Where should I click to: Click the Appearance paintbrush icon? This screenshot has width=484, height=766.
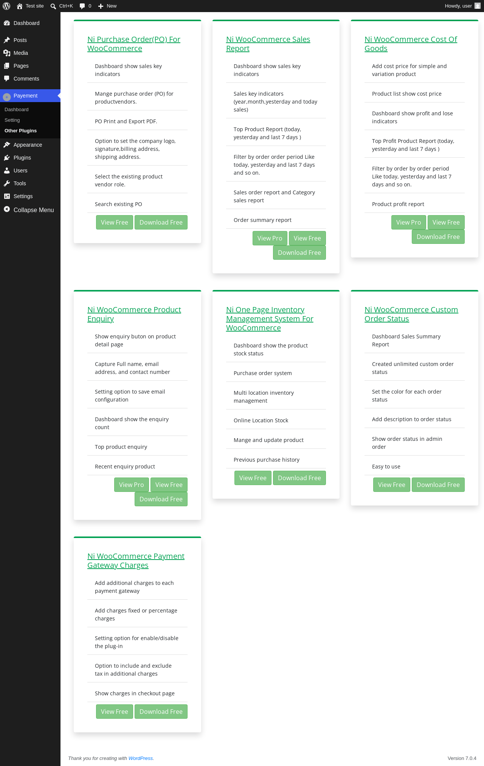[7, 145]
